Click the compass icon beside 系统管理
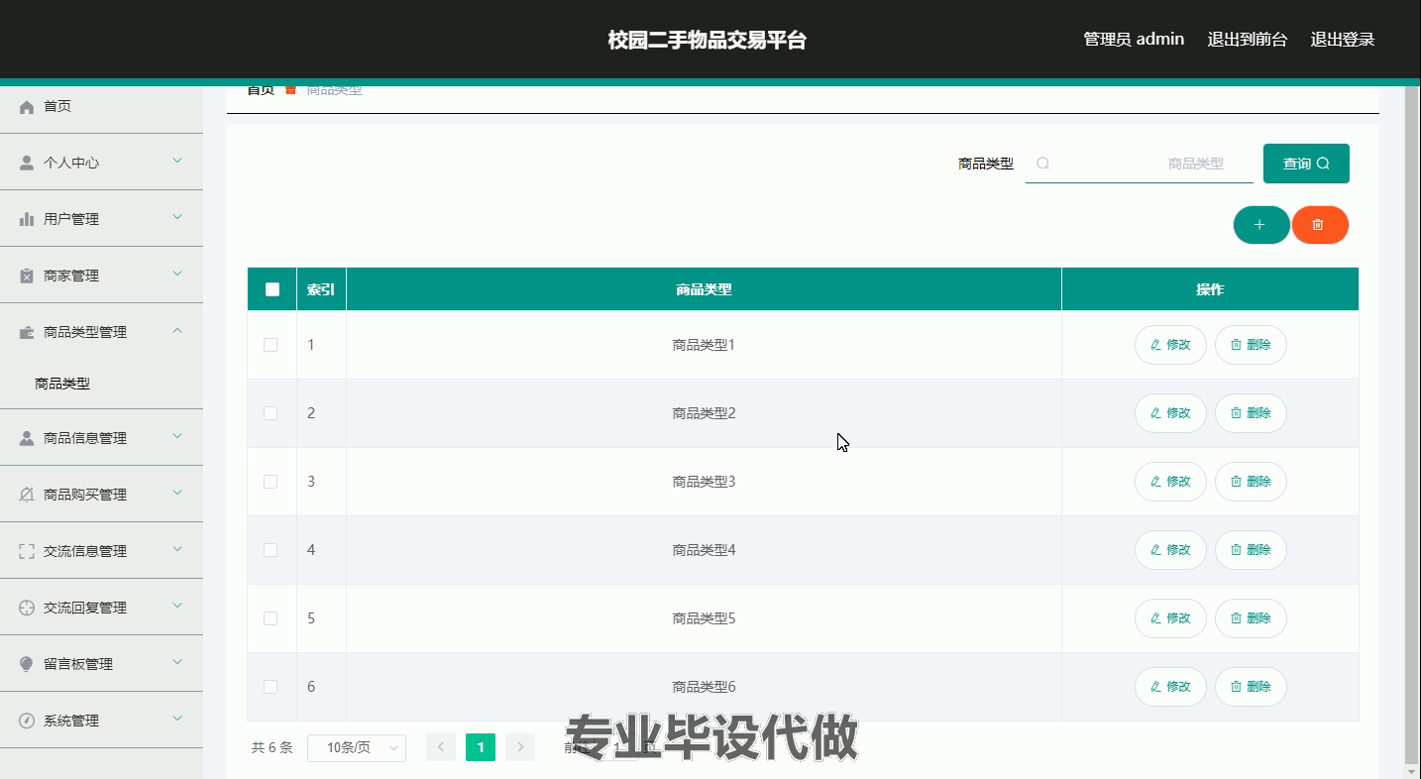 click(x=27, y=721)
